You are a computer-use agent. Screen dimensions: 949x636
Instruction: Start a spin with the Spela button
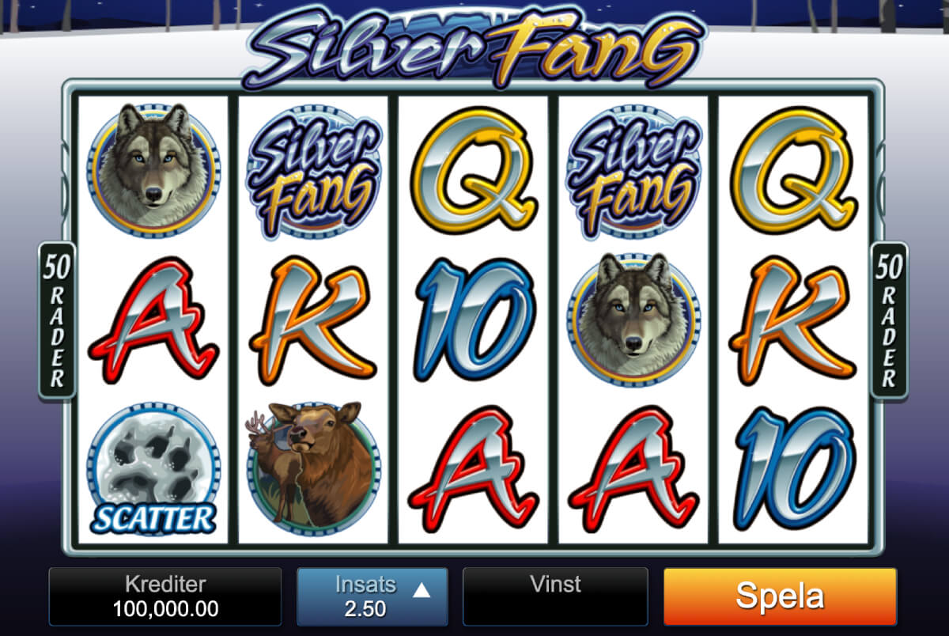coord(780,596)
